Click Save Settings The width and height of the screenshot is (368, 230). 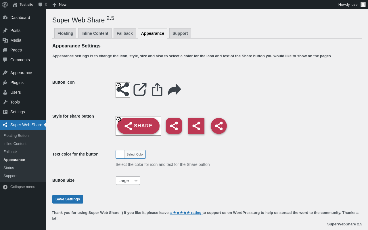[x=68, y=199]
